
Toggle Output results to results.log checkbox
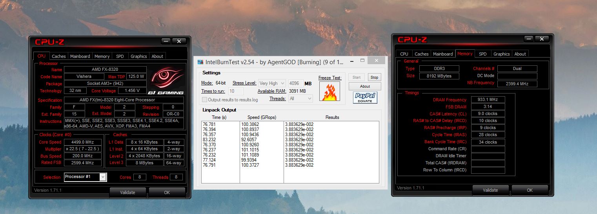(x=204, y=100)
